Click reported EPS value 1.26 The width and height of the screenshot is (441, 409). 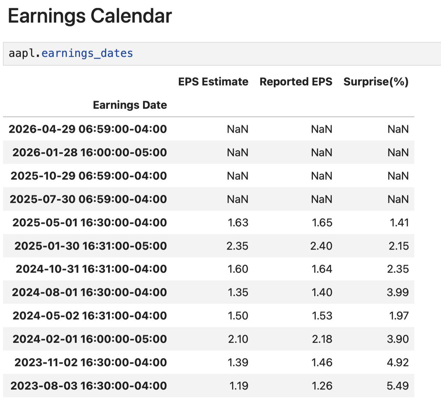[322, 385]
